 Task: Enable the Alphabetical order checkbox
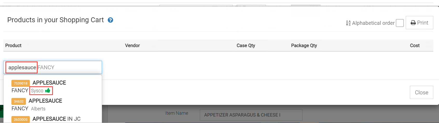(x=400, y=23)
